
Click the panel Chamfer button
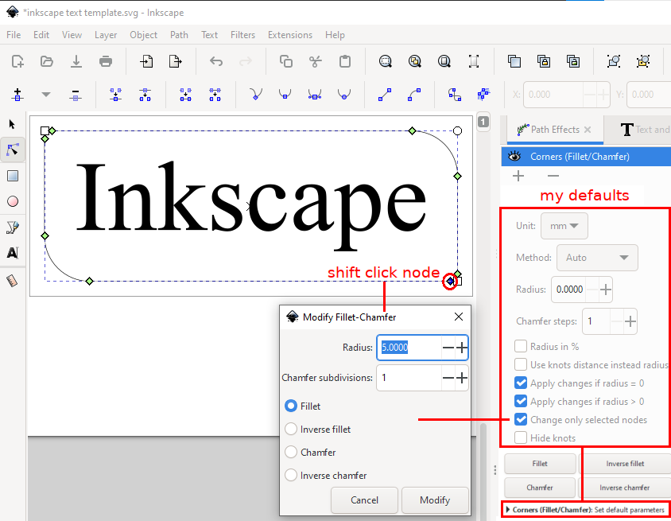click(x=540, y=488)
